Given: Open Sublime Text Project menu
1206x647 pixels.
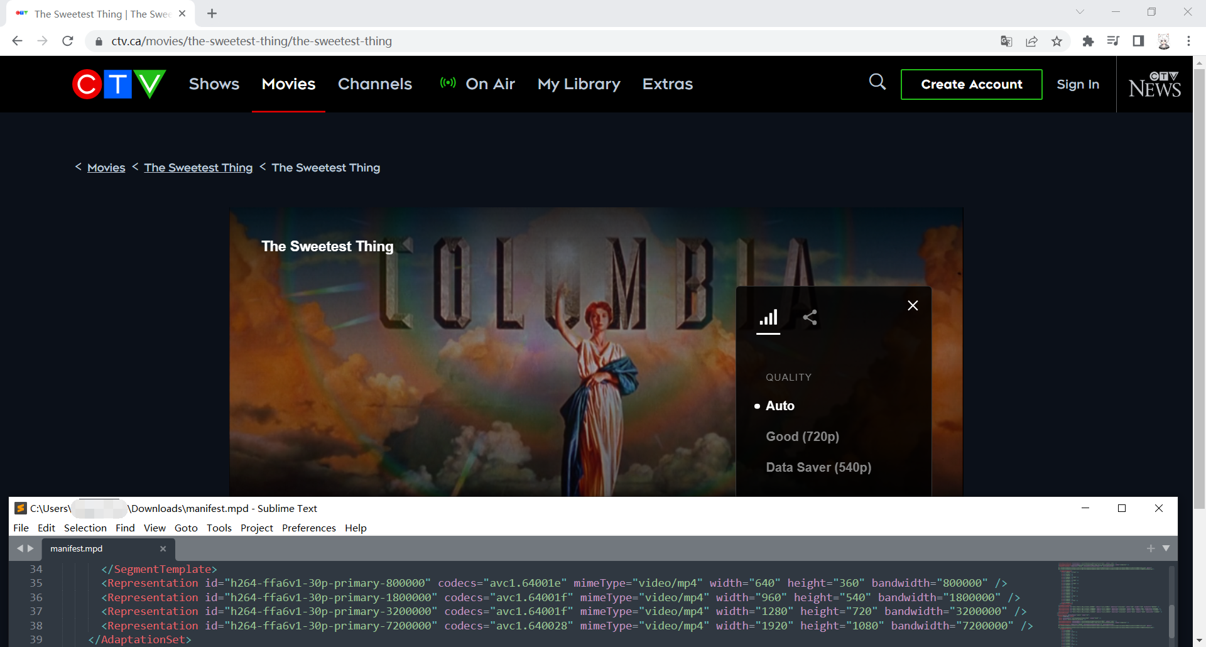Looking at the screenshot, I should (257, 528).
